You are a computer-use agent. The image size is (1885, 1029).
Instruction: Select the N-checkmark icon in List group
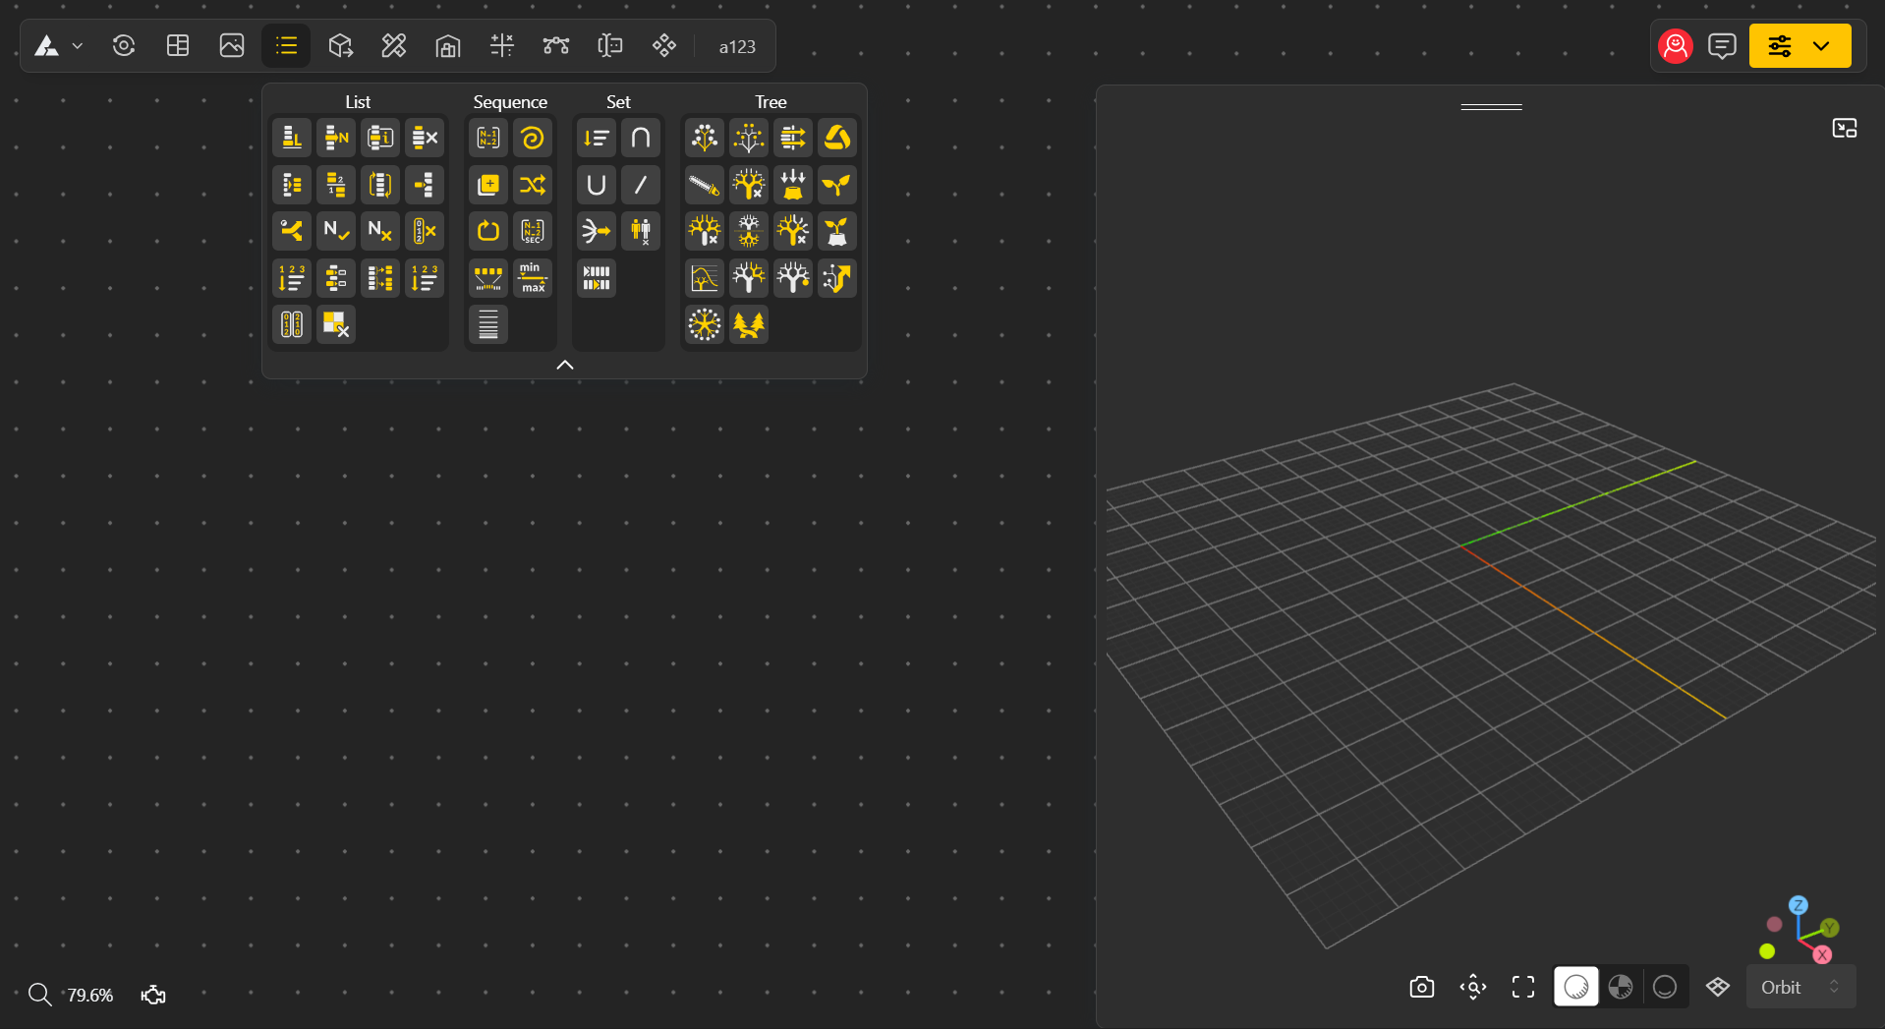336,231
